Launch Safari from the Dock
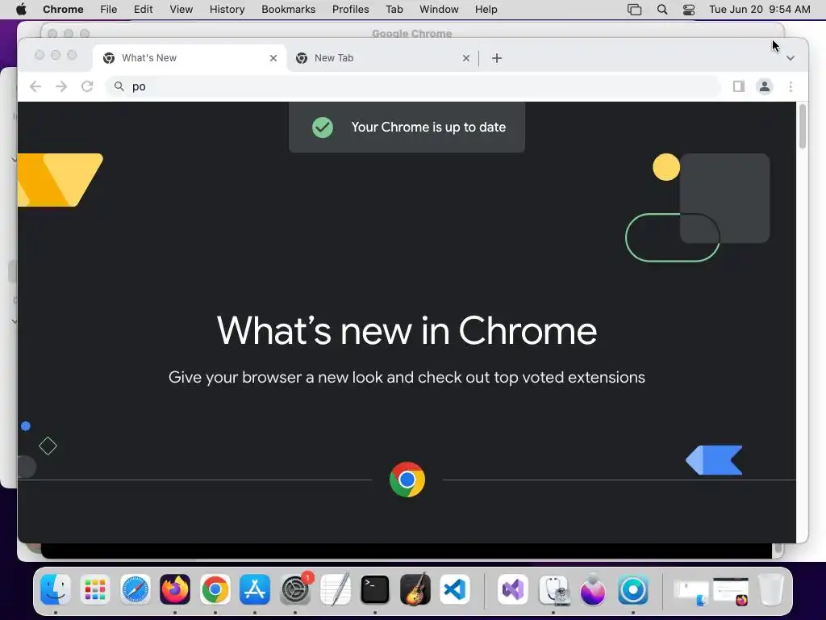Viewport: 826px width, 620px height. (x=136, y=589)
